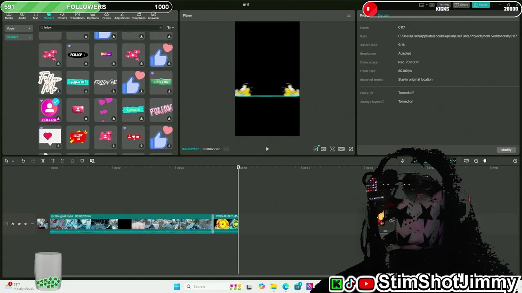Open the 9:16 aspect ratio selector
522x293 pixels.
tap(341, 149)
